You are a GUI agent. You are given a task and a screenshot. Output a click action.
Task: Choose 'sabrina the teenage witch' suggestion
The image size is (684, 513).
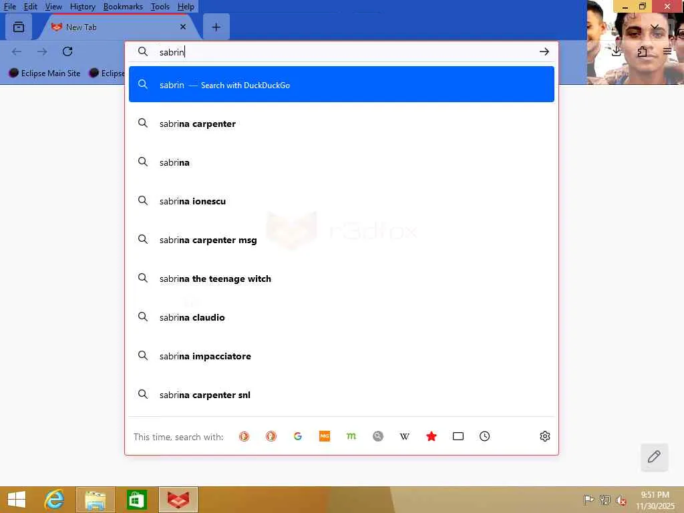point(341,279)
